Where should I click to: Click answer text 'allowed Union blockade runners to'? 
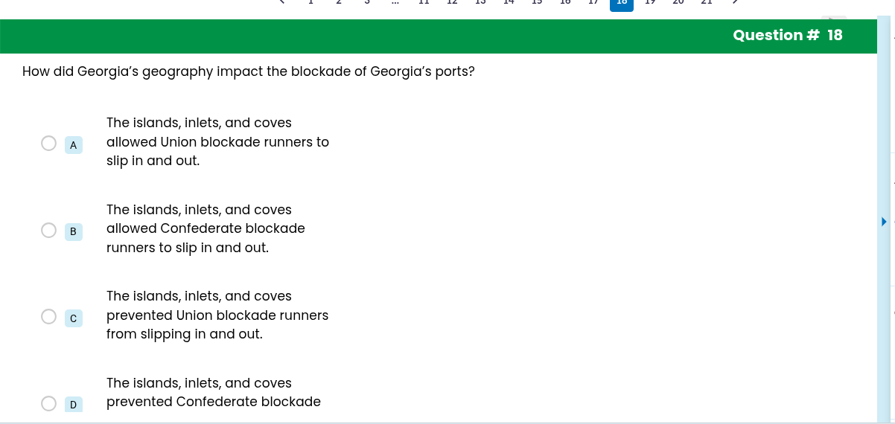tap(217, 142)
